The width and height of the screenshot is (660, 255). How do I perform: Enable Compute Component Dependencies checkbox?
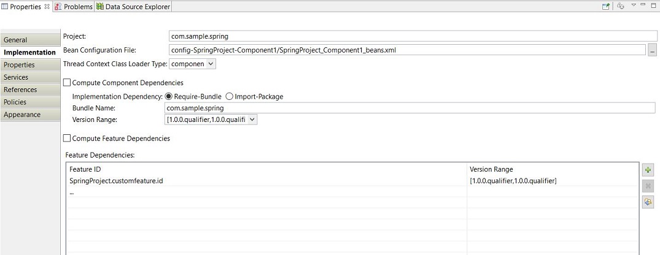point(68,83)
